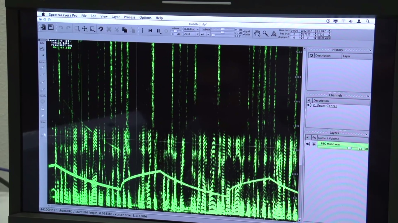
Task: Open the x4 overlap dropdown
Action: point(208,34)
